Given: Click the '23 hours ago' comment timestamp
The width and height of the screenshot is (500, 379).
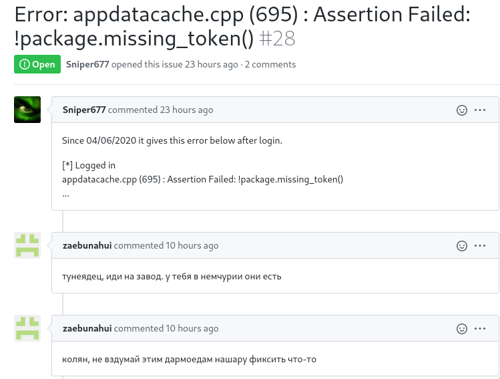Looking at the screenshot, I should [x=186, y=110].
